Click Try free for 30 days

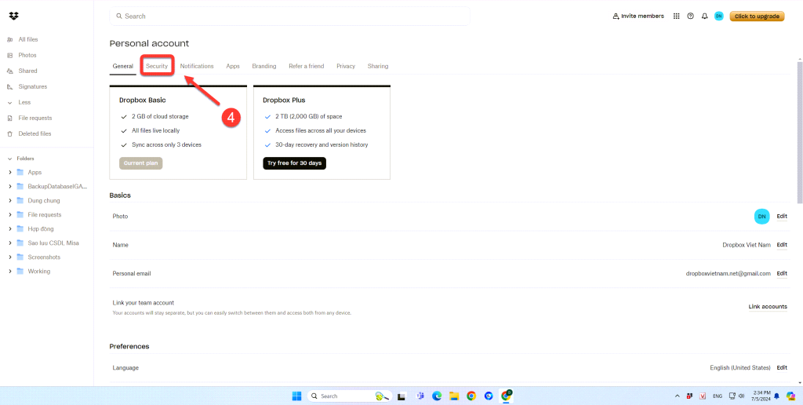295,163
